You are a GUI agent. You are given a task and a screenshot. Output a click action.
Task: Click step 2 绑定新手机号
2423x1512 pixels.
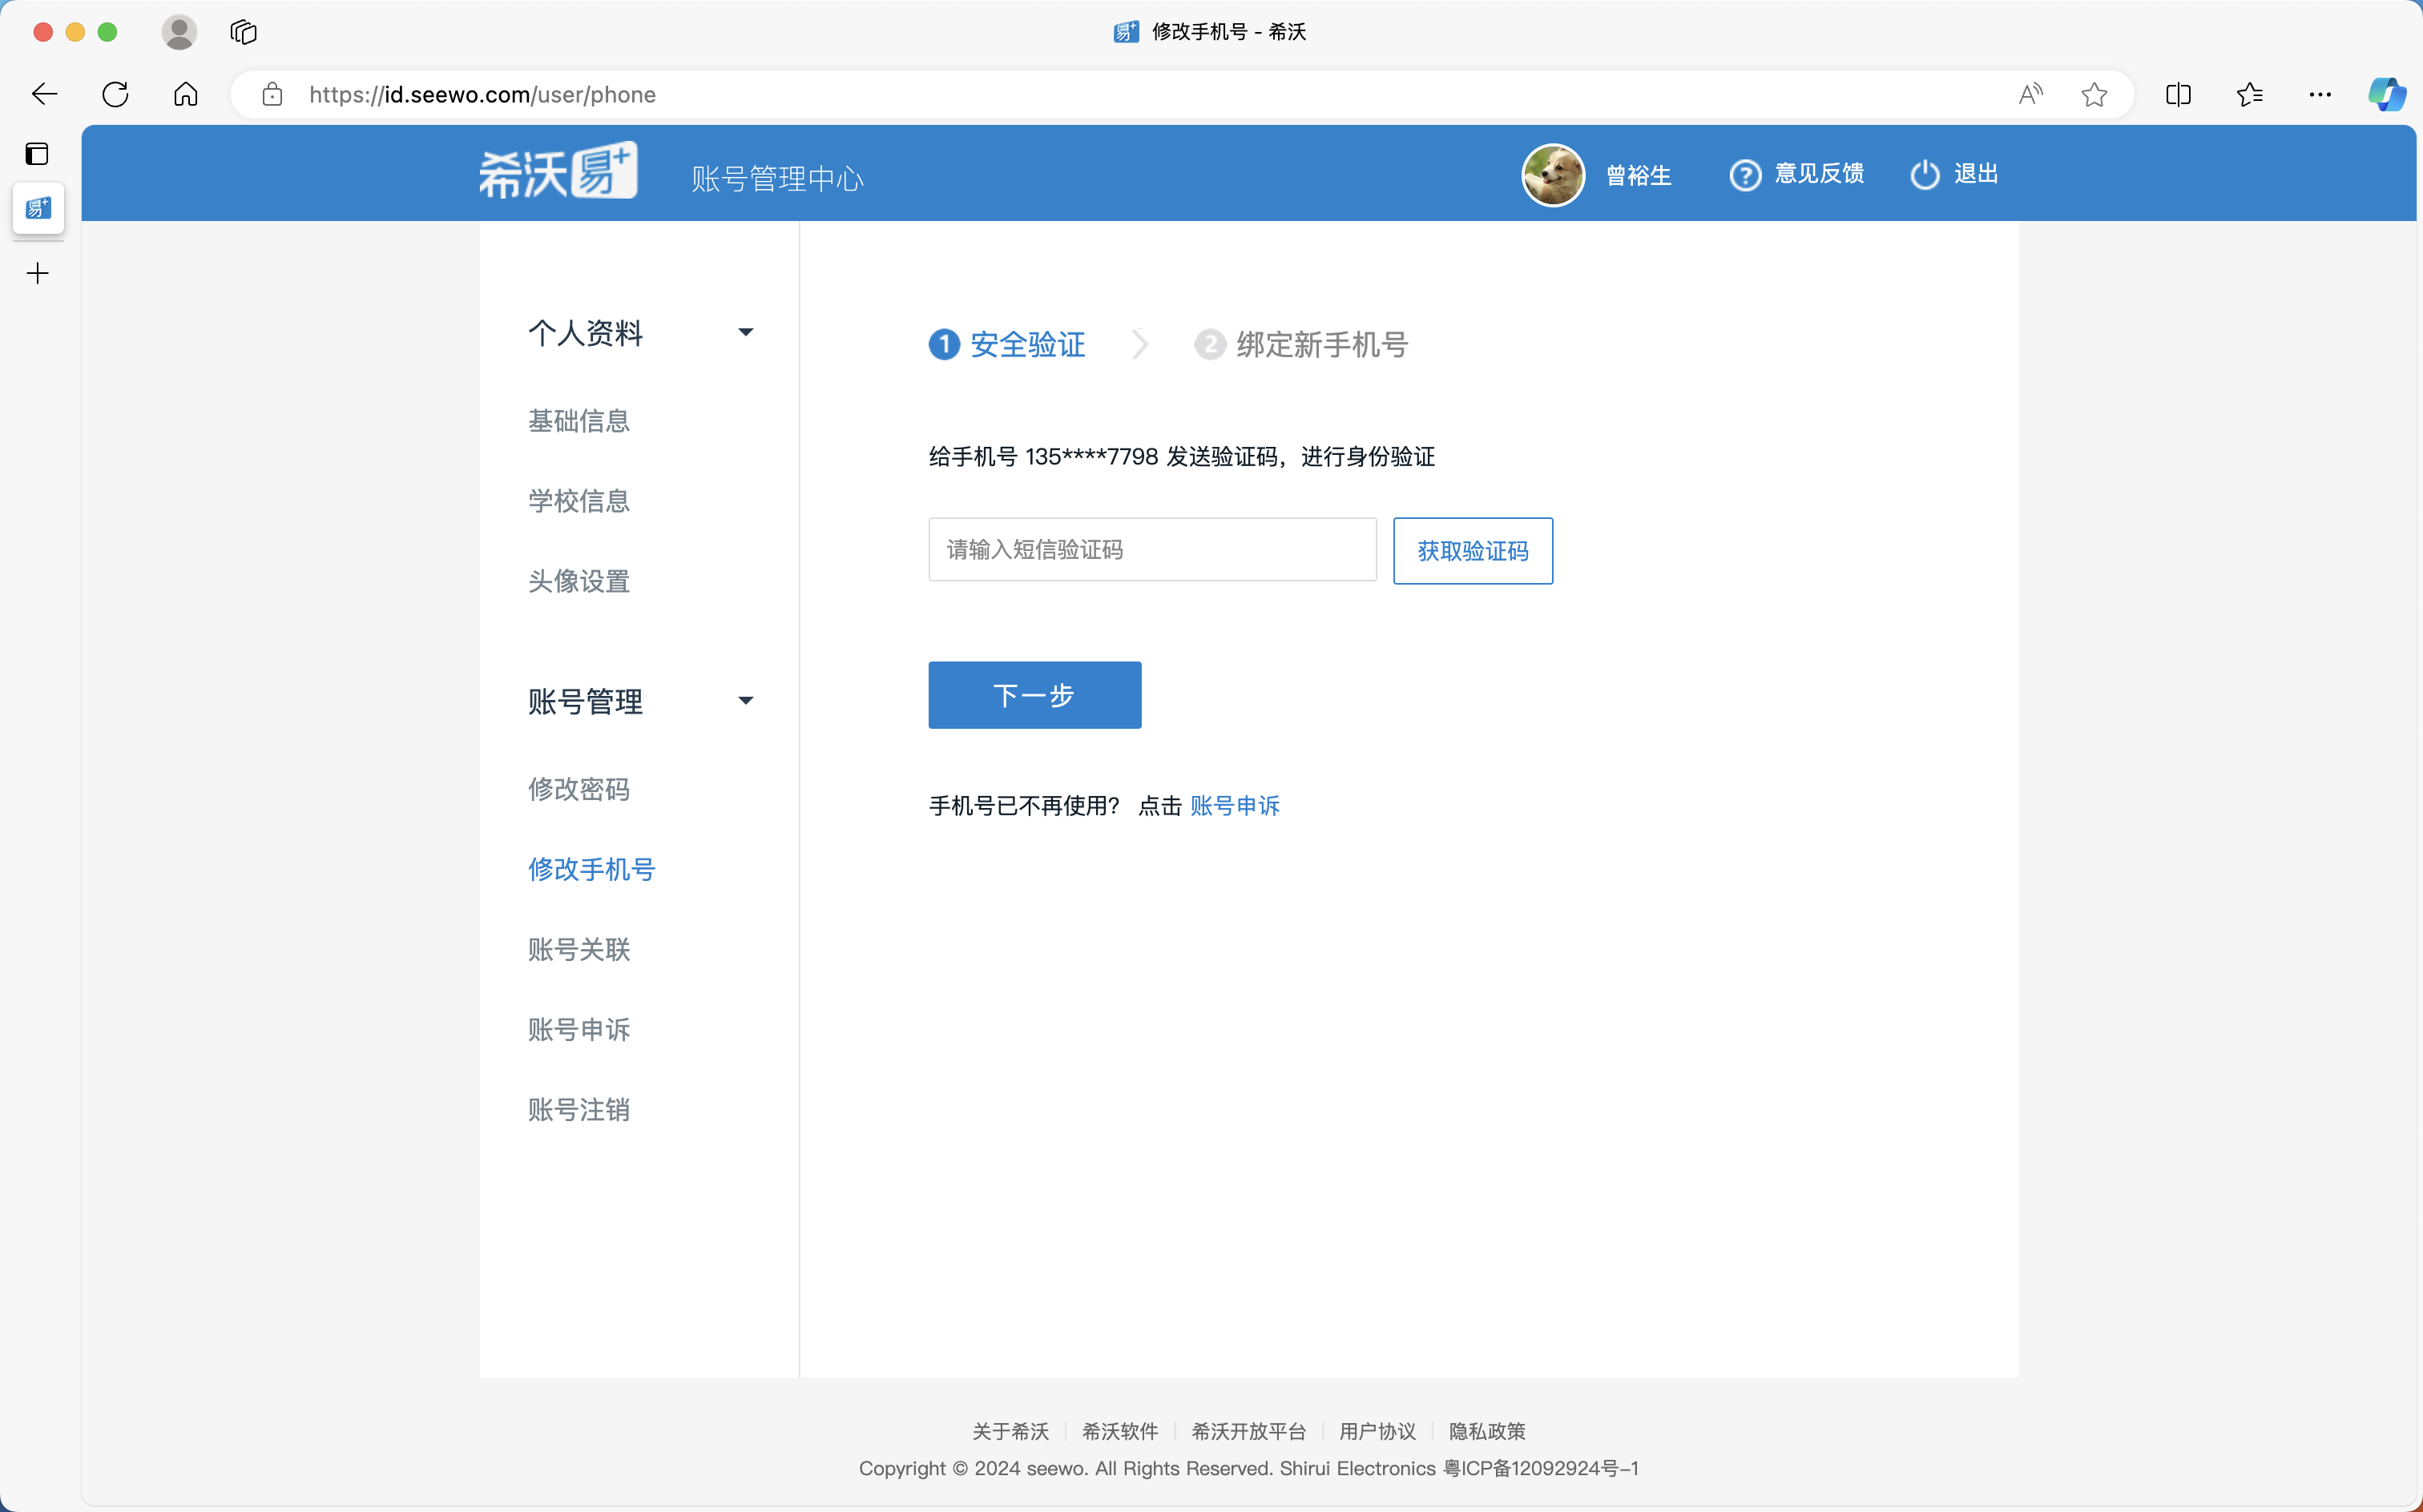click(x=1301, y=345)
